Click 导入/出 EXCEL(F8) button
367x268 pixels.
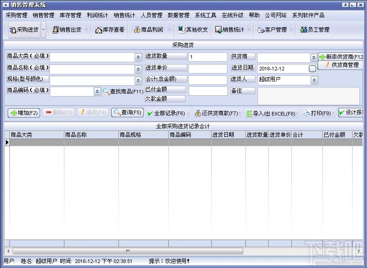tap(271, 114)
